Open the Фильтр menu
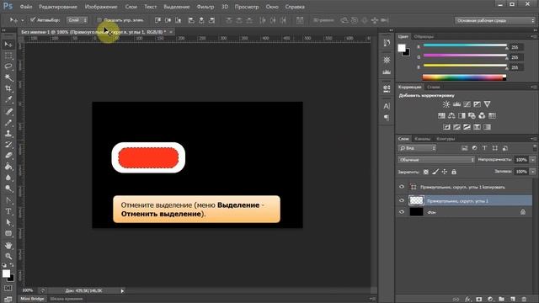The height and width of the screenshot is (303, 539). (x=205, y=7)
